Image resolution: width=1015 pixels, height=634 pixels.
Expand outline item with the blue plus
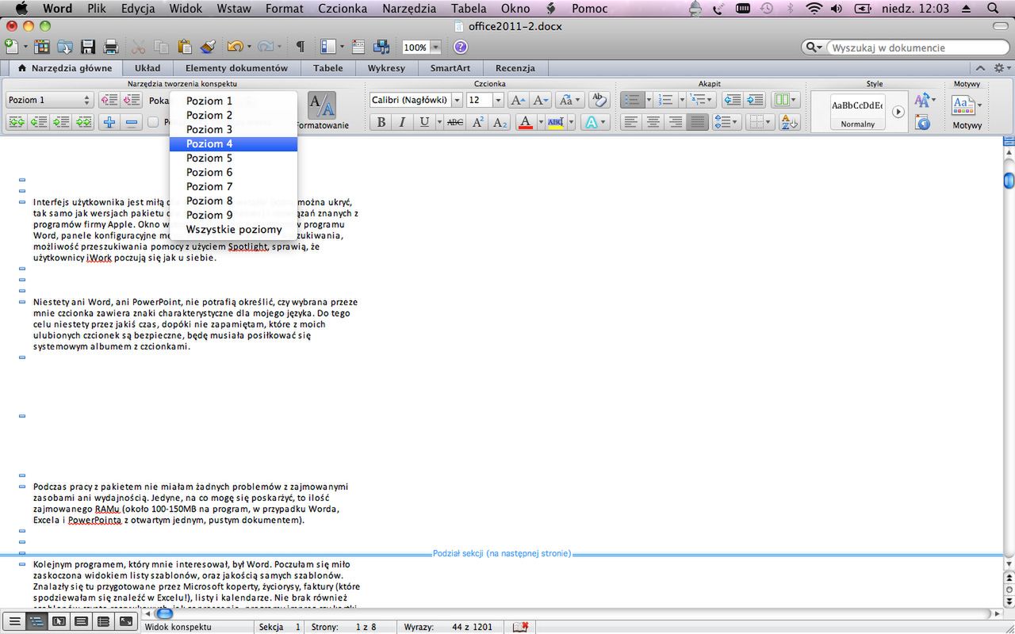[109, 122]
